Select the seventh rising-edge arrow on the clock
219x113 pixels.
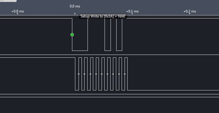coord(113,74)
